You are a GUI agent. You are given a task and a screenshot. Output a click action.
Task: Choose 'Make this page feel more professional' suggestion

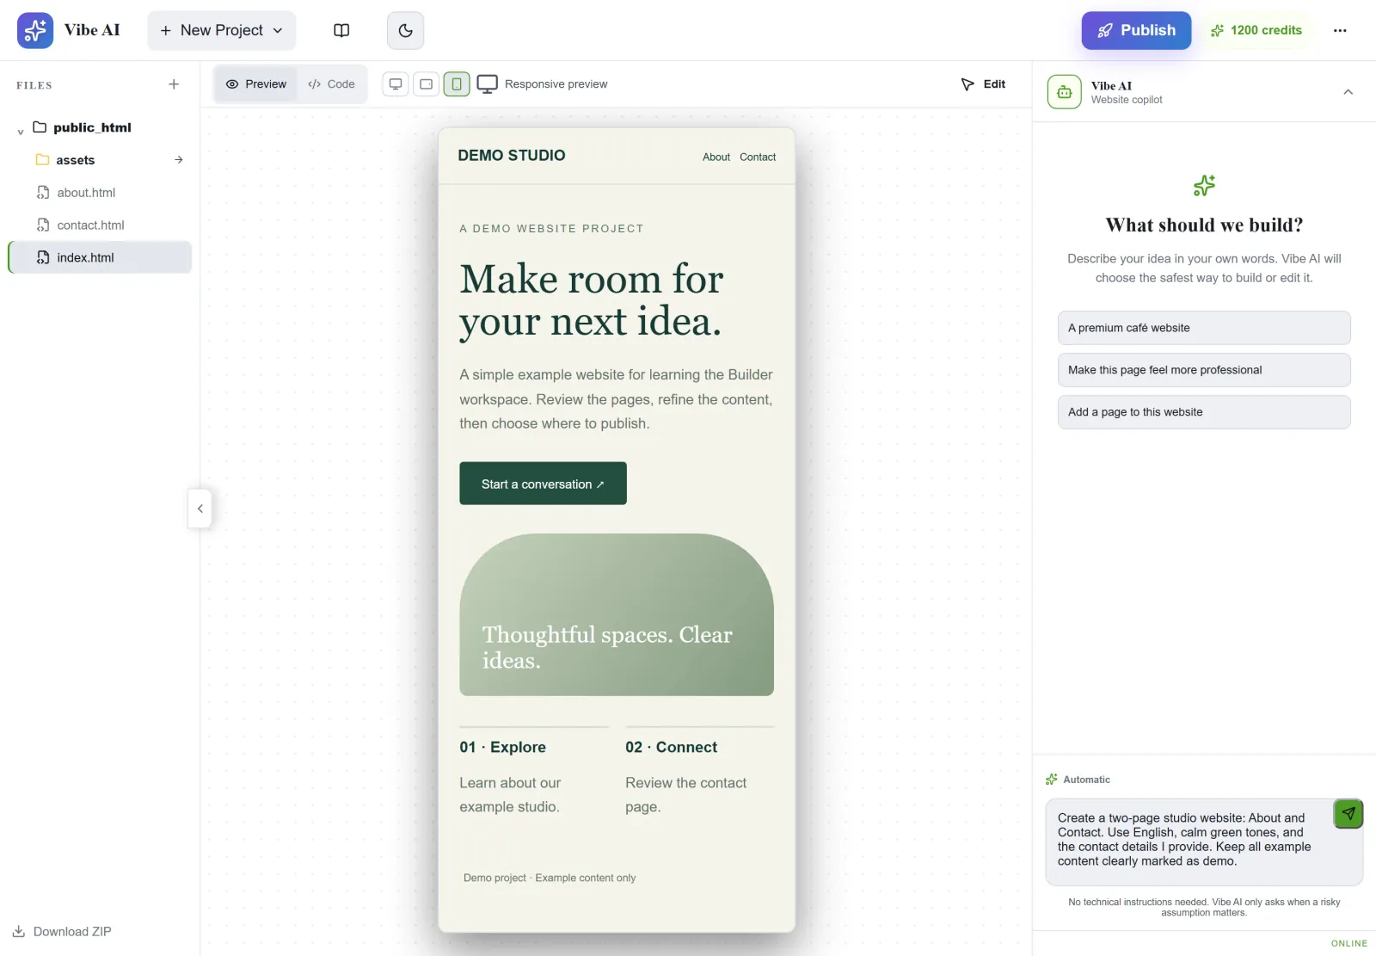(1204, 370)
